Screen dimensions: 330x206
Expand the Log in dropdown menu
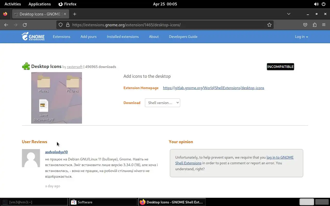click(301, 37)
